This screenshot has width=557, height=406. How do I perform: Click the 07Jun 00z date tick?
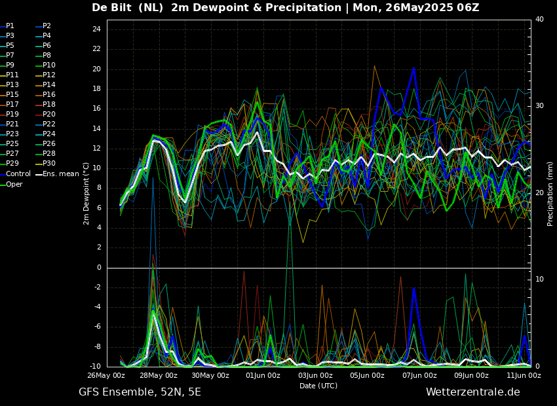(419, 376)
